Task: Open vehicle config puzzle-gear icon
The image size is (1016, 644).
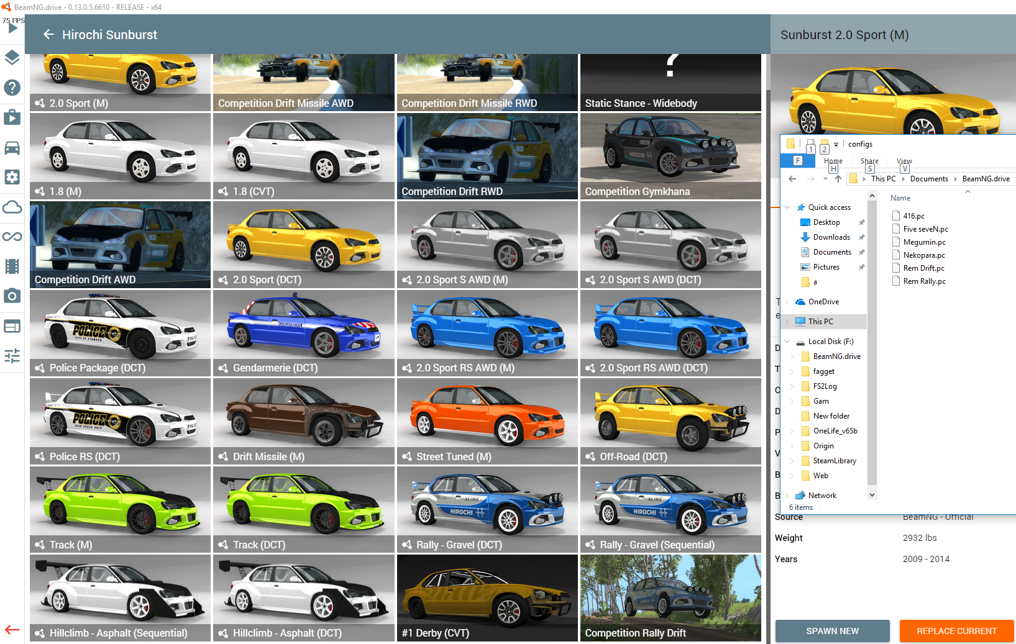Action: pyautogui.click(x=12, y=177)
